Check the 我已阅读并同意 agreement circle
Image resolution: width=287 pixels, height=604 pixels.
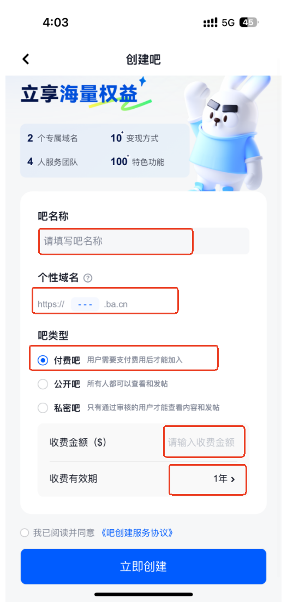pos(25,533)
